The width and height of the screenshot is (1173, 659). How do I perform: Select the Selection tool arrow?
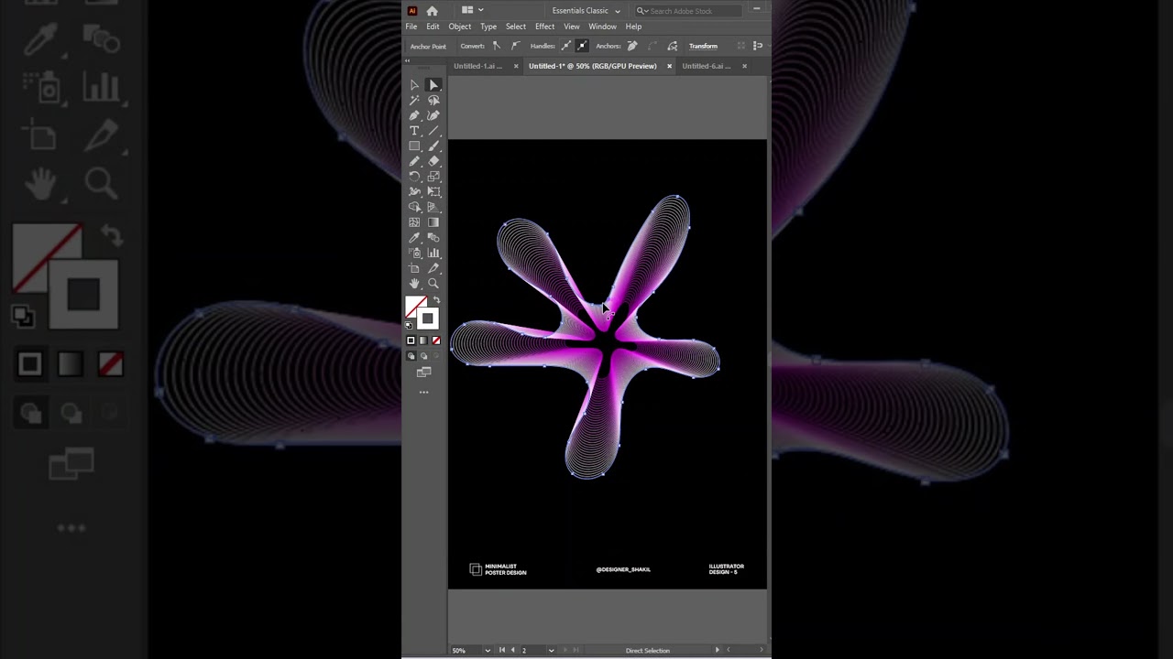click(x=414, y=85)
